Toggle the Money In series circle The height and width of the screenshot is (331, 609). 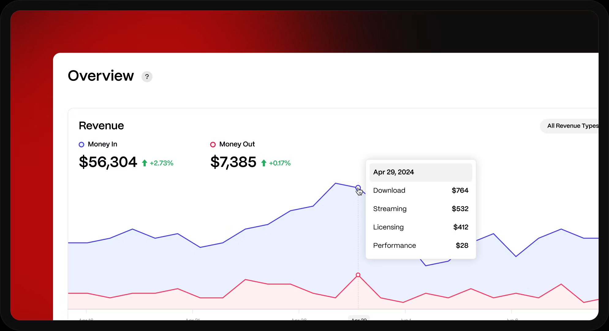click(81, 145)
